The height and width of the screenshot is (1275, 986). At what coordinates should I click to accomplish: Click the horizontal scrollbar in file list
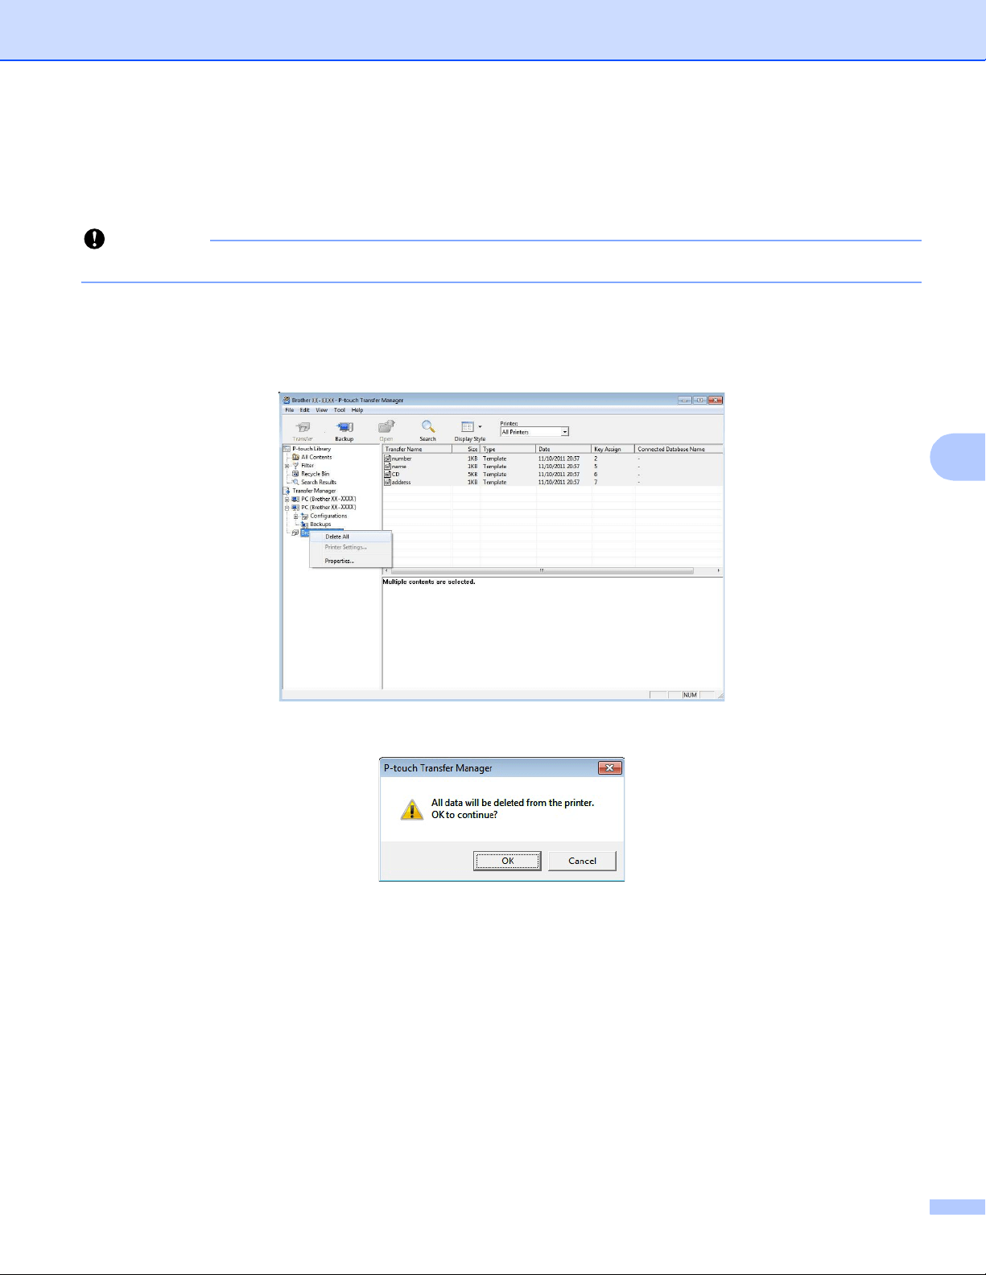pyautogui.click(x=542, y=570)
